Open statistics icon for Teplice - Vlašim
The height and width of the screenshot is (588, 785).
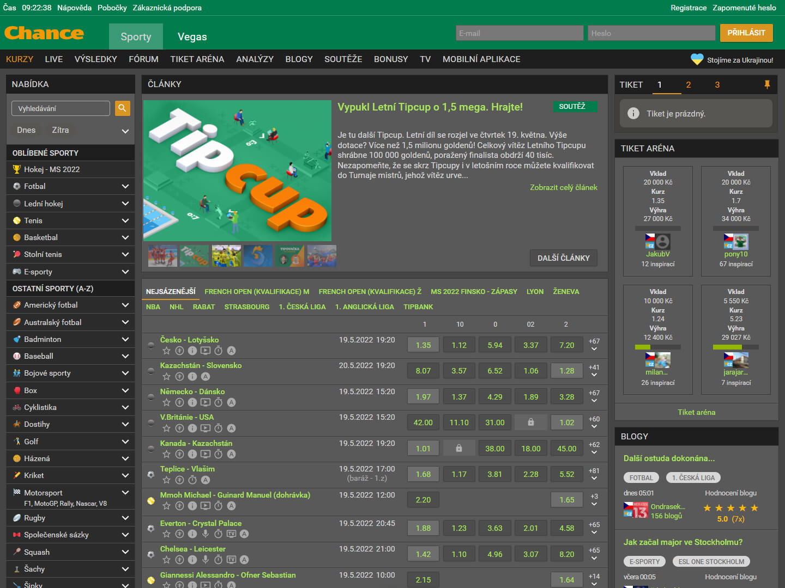[179, 480]
